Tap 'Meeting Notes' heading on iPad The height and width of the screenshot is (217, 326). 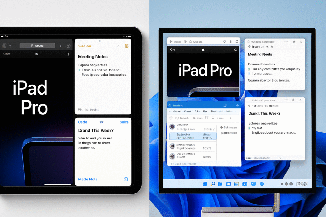pos(93,57)
